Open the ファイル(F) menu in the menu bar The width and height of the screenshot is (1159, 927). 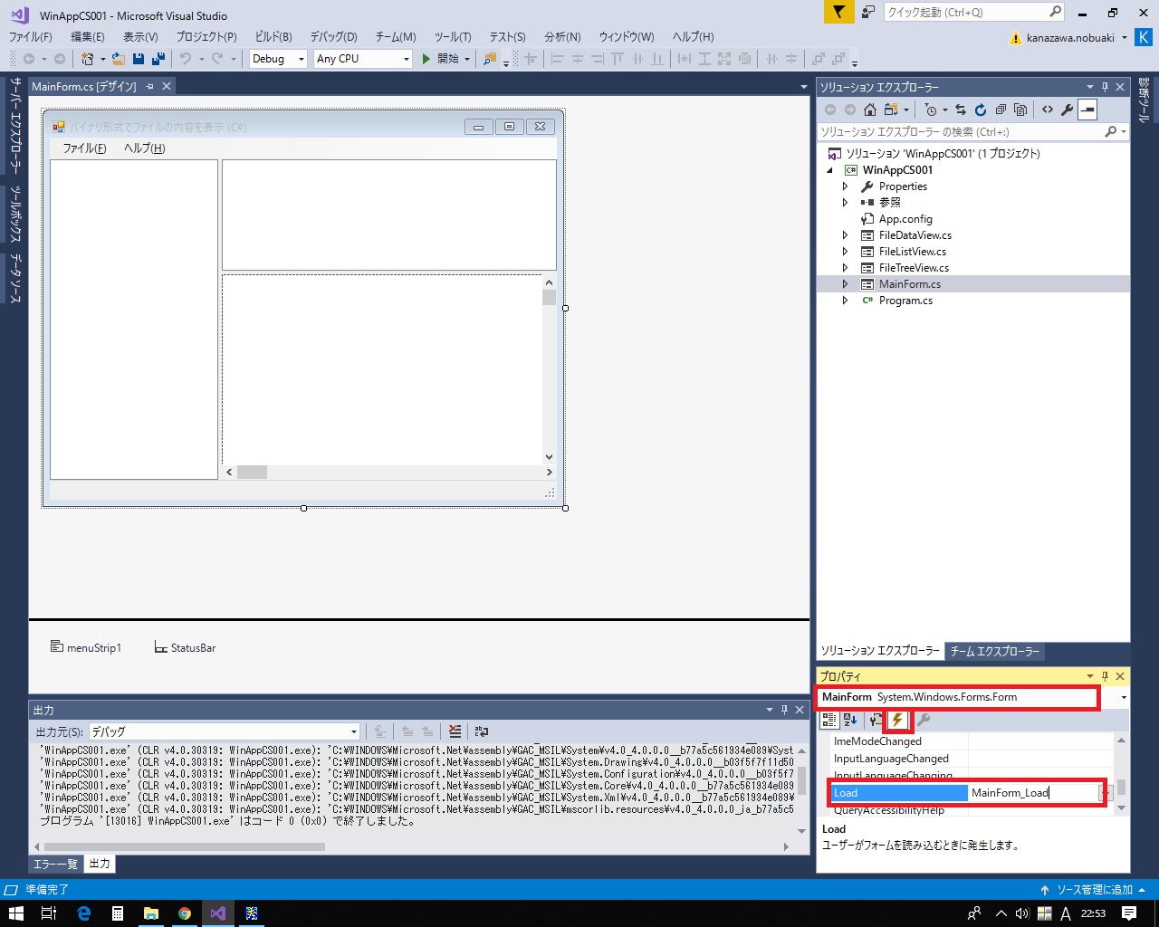point(30,37)
